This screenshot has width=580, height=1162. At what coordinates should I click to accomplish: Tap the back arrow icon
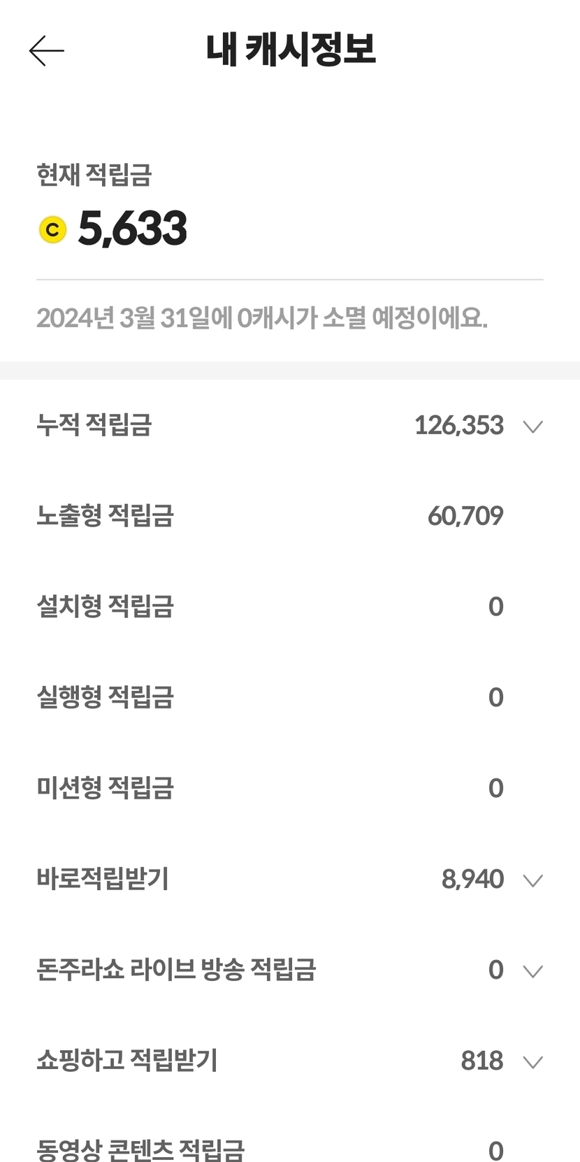coord(46,50)
